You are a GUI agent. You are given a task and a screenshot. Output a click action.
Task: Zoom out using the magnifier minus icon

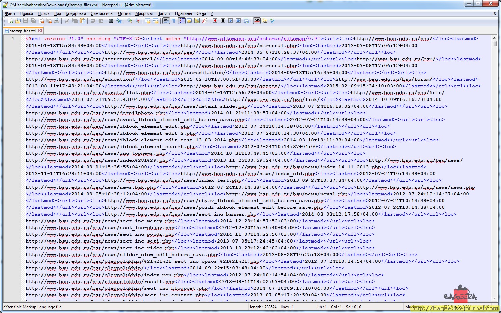tap(137, 21)
